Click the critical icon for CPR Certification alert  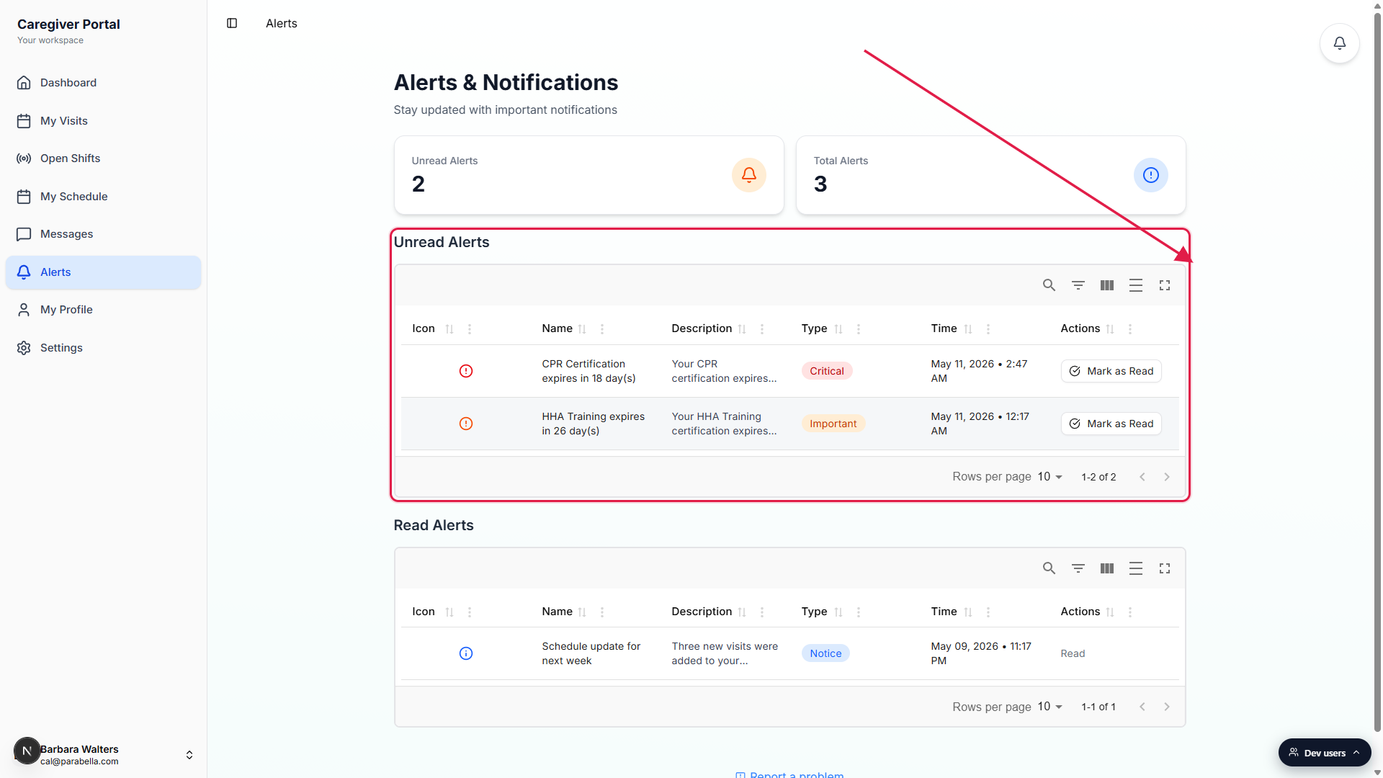pyautogui.click(x=466, y=371)
